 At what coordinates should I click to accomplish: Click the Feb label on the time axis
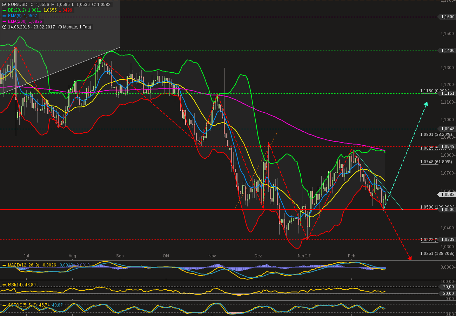(x=351, y=256)
